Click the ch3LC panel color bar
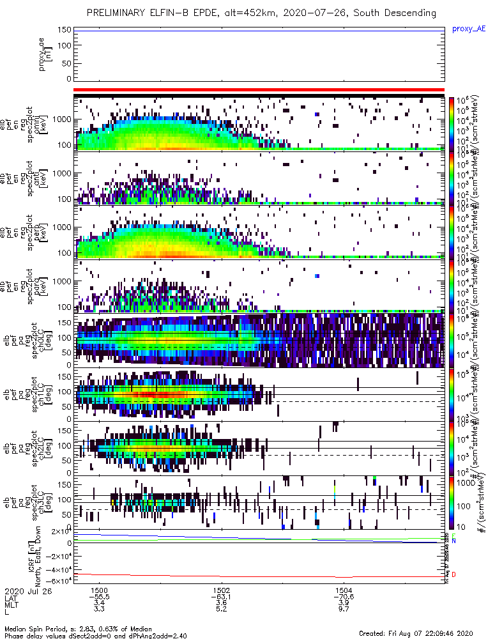495x639 pixels. pos(452,502)
